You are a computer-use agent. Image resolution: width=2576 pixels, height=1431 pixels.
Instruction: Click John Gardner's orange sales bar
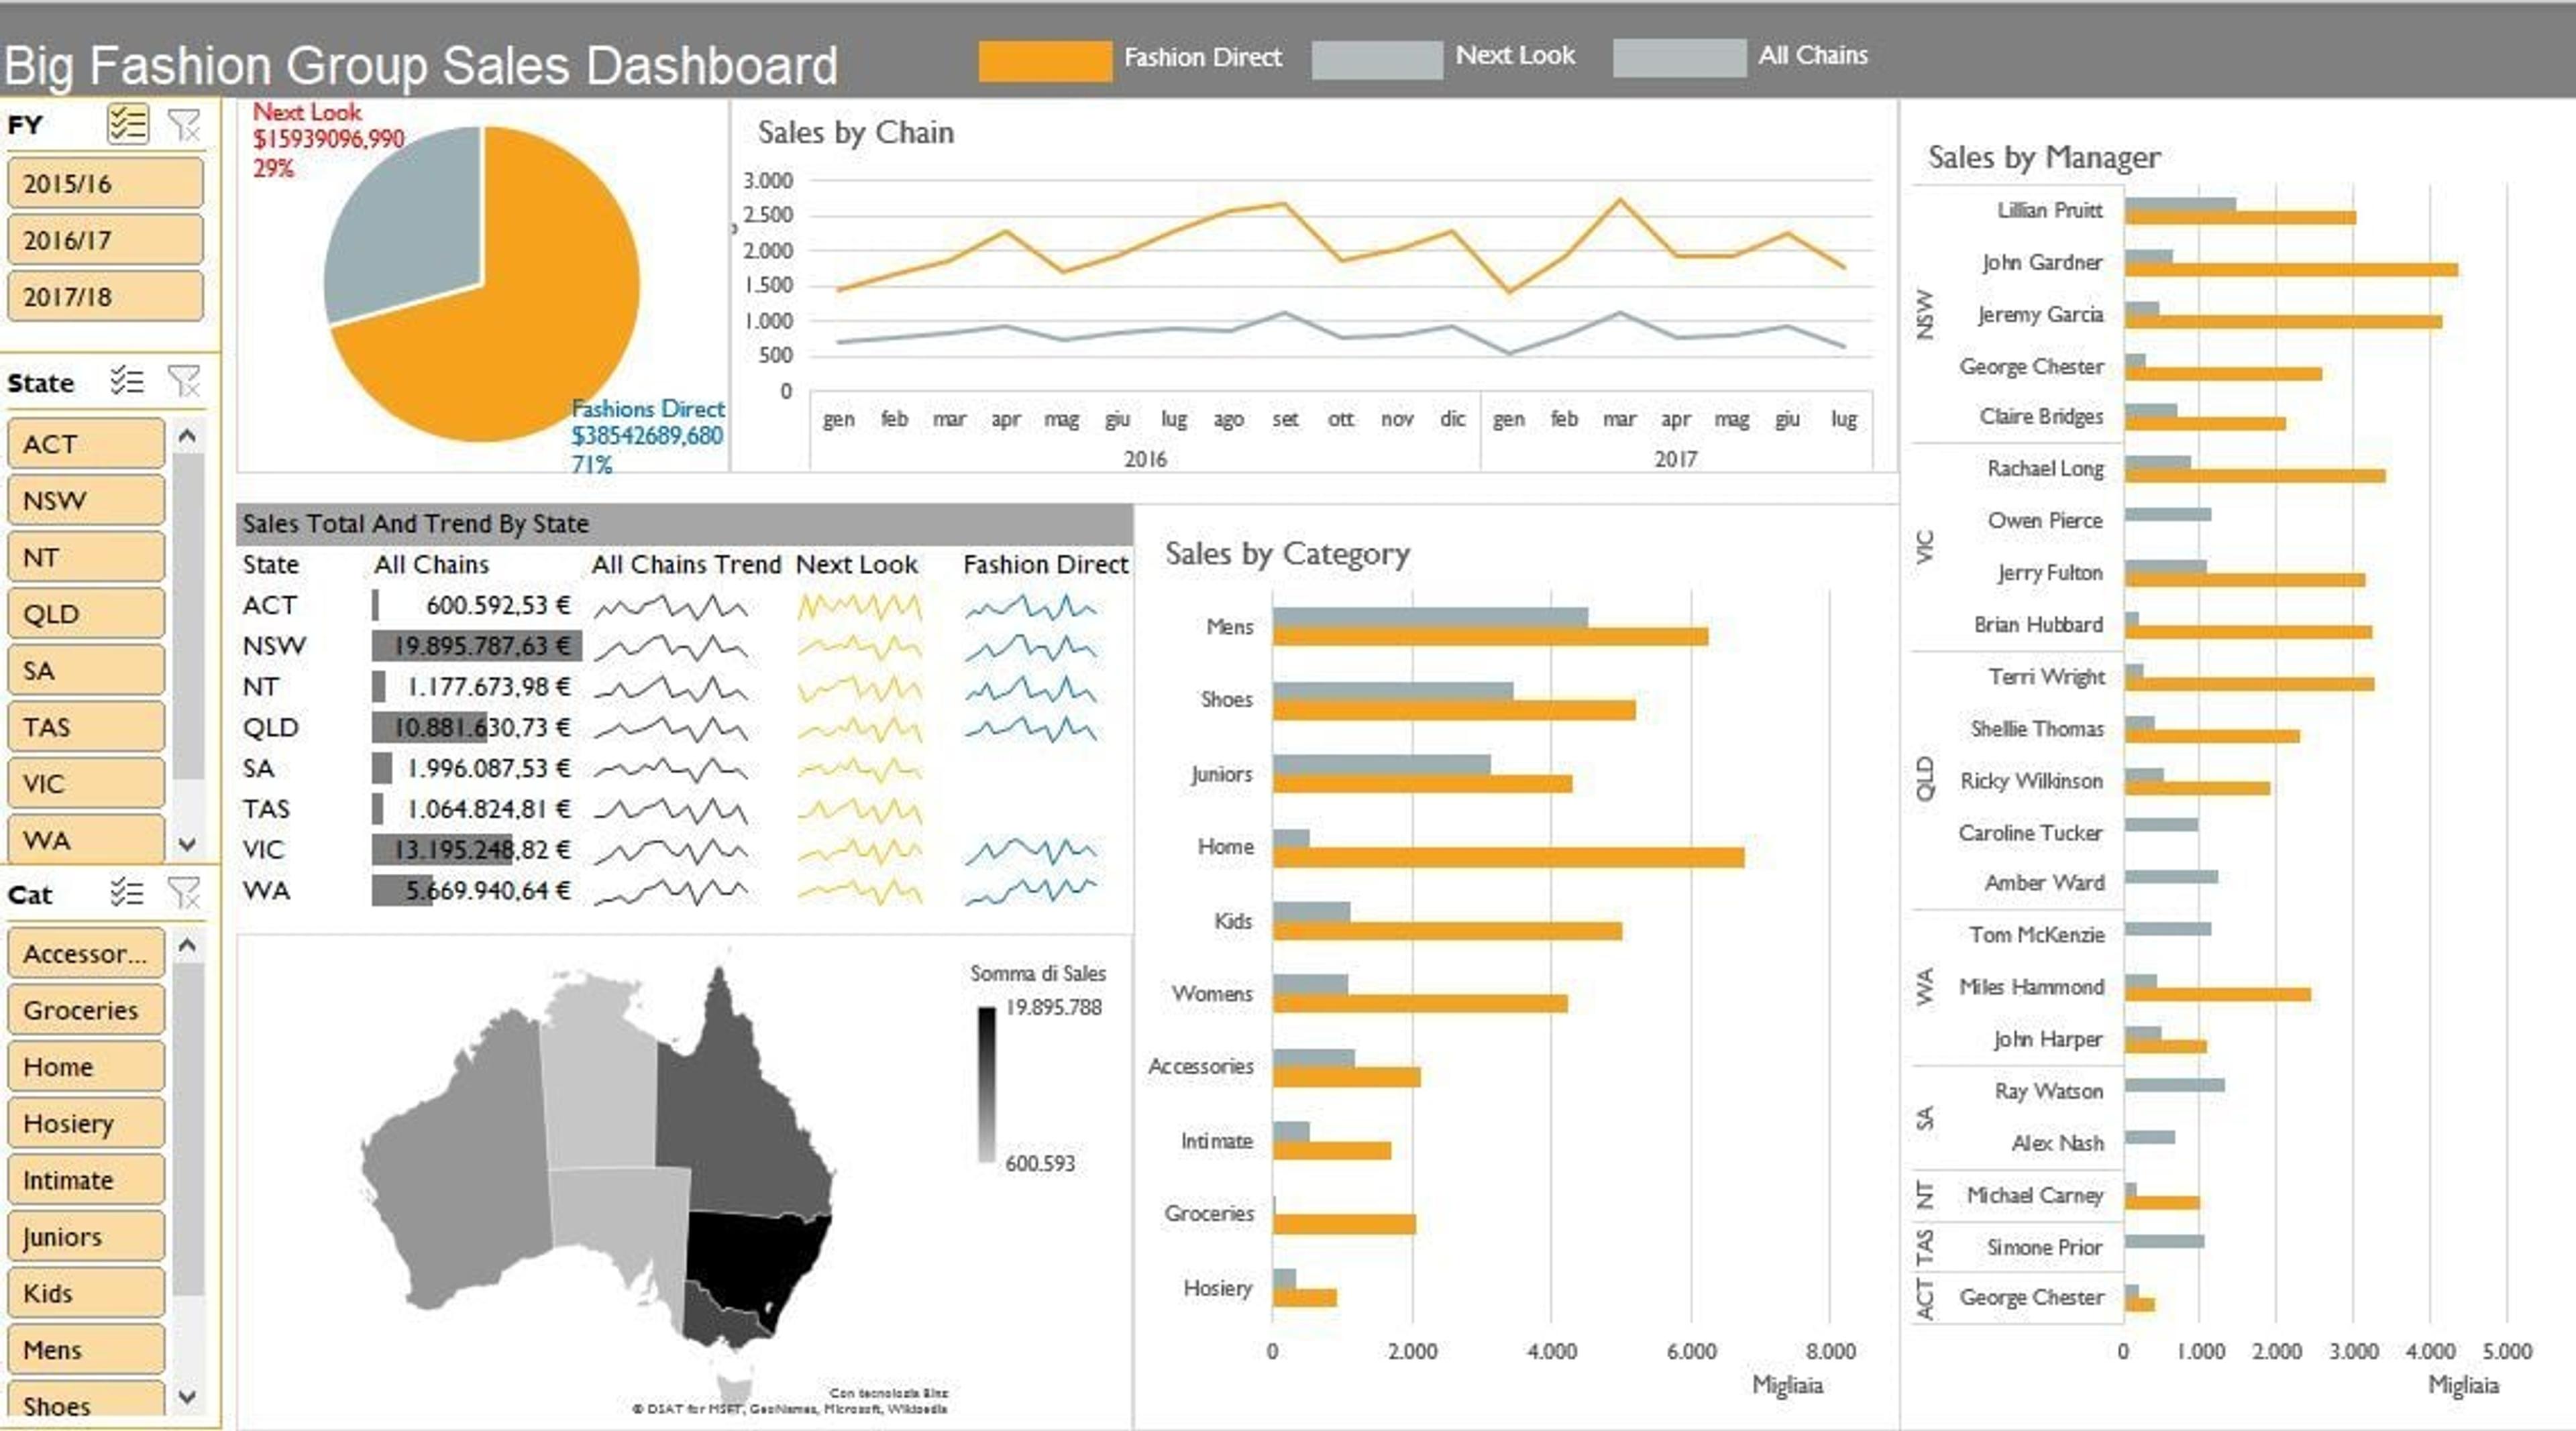pyautogui.click(x=2291, y=270)
